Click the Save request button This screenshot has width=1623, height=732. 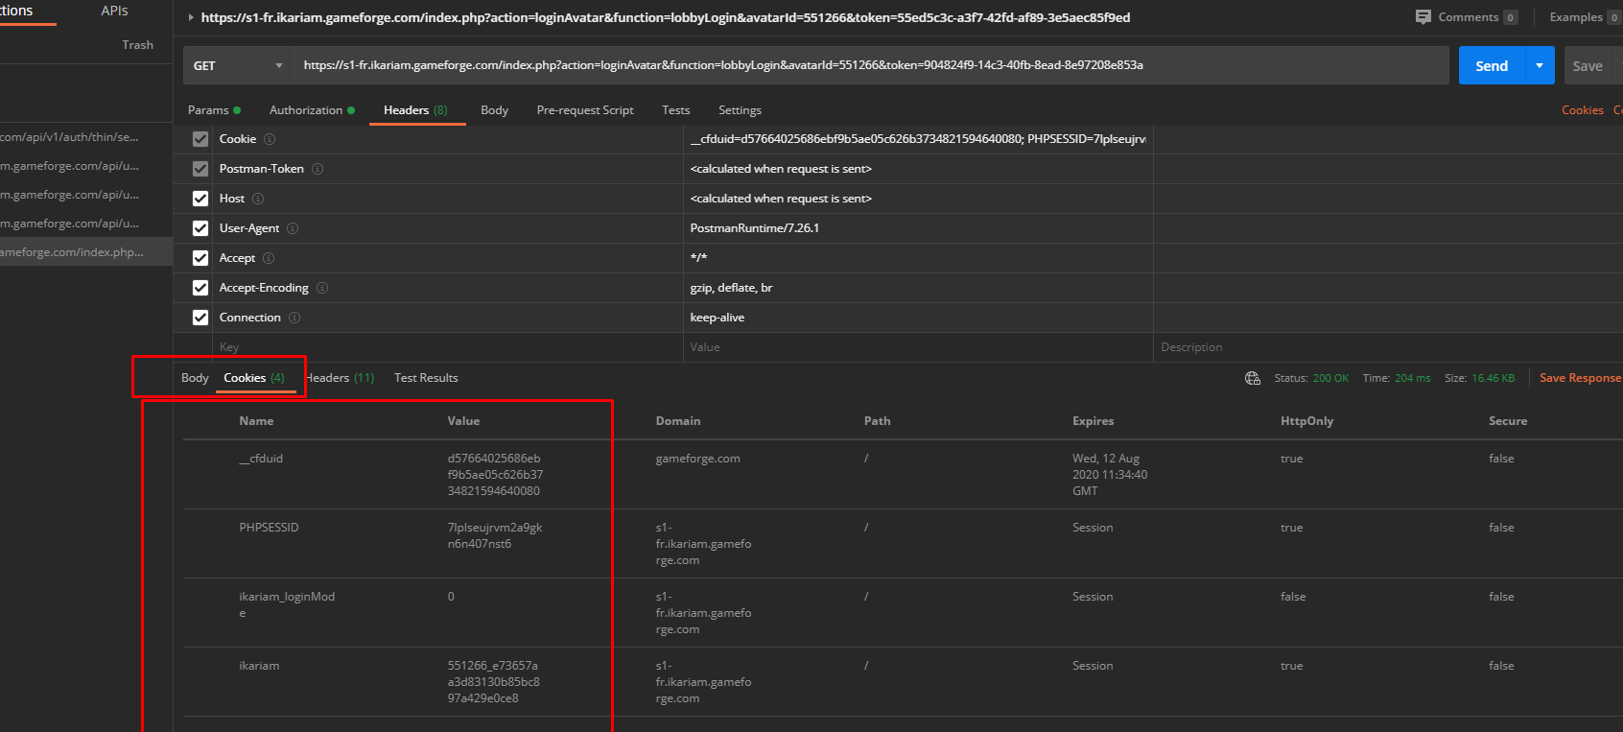click(1588, 65)
